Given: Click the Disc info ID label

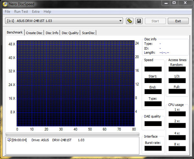Looking at the screenshot, I should click(x=146, y=48).
